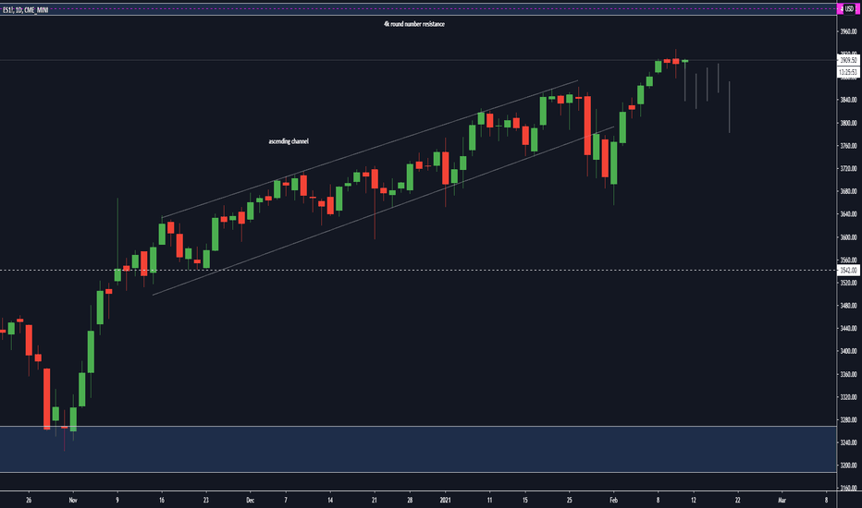Click the 3520.00 price scale label

coord(849,283)
